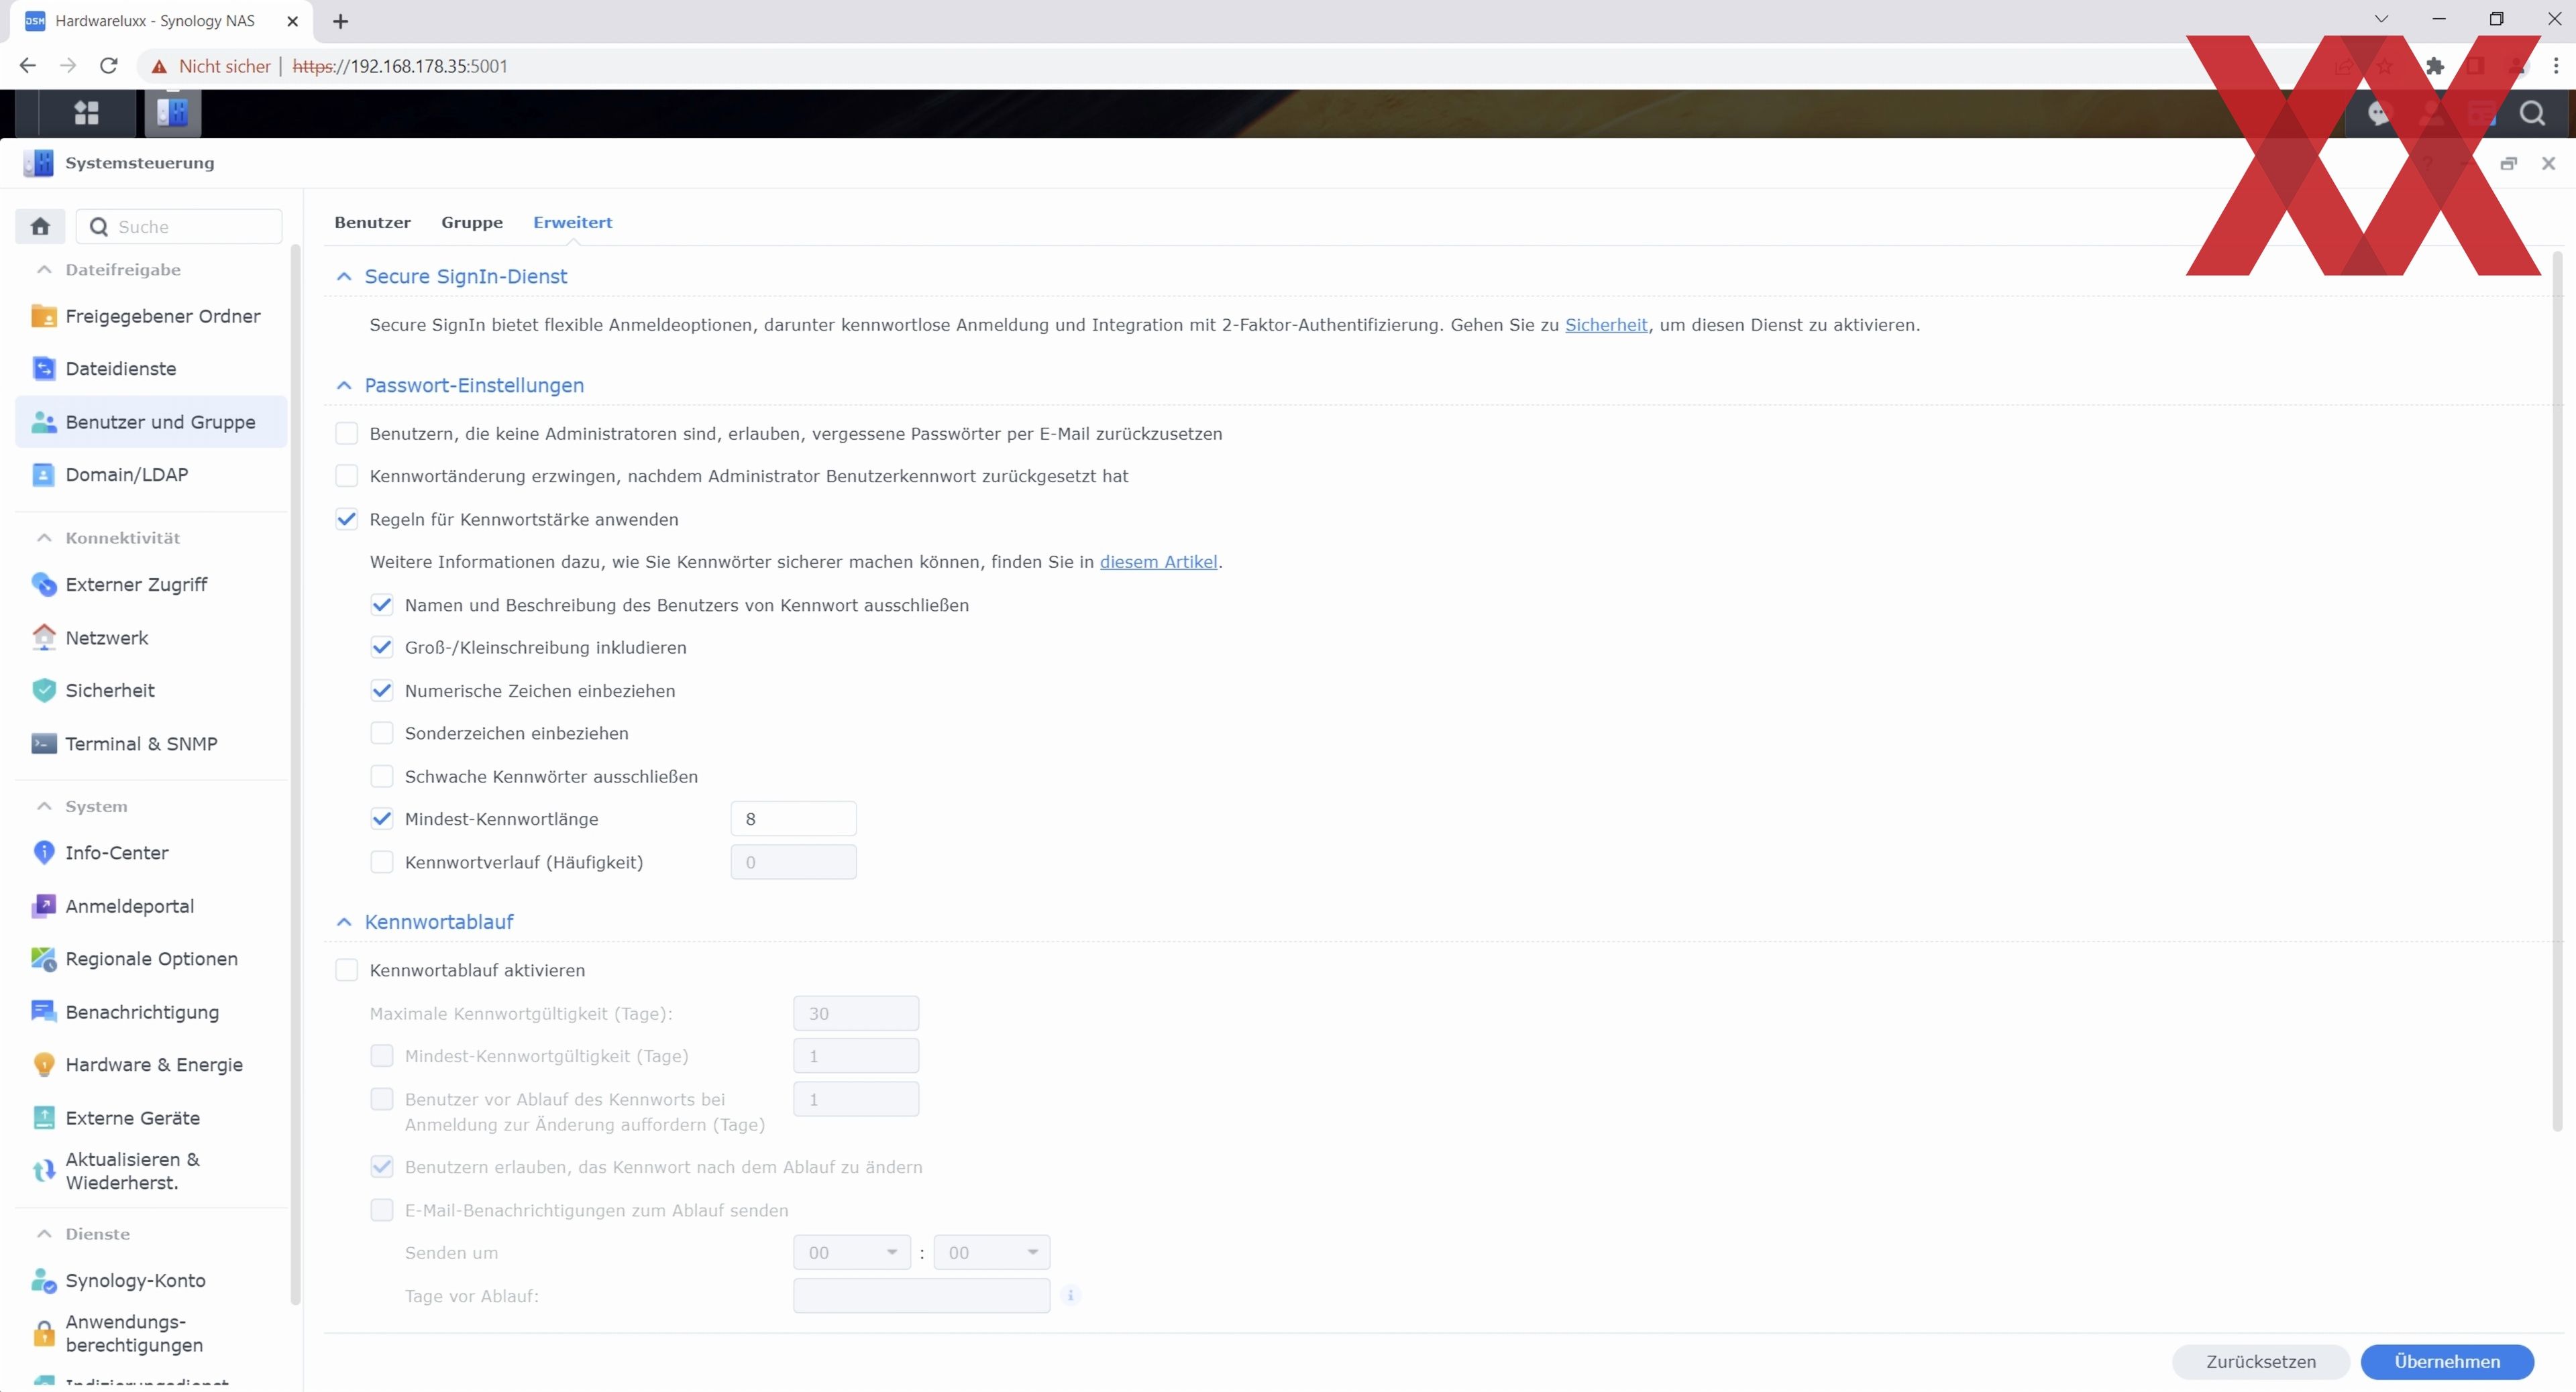The height and width of the screenshot is (1392, 2576).
Task: Open Chrome three-dot menu
Action: [x=2556, y=66]
